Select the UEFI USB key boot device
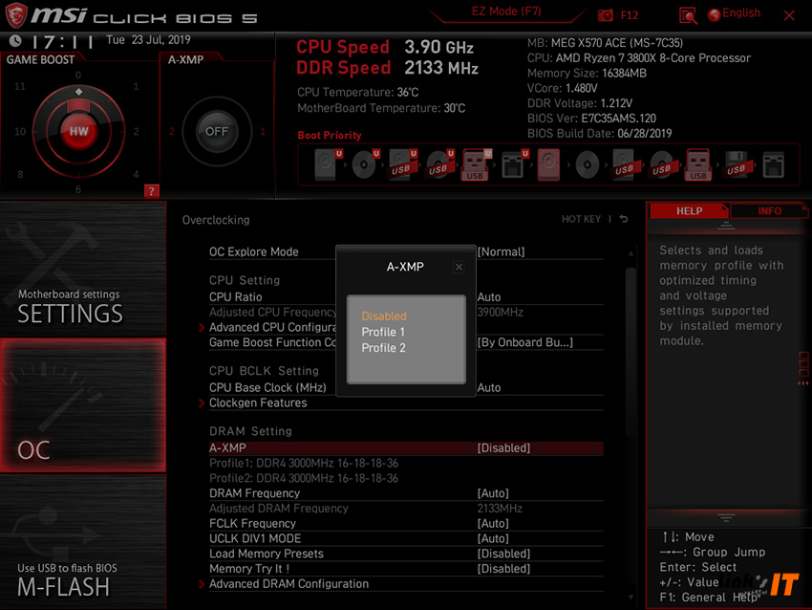The width and height of the screenshot is (812, 610). point(476,164)
